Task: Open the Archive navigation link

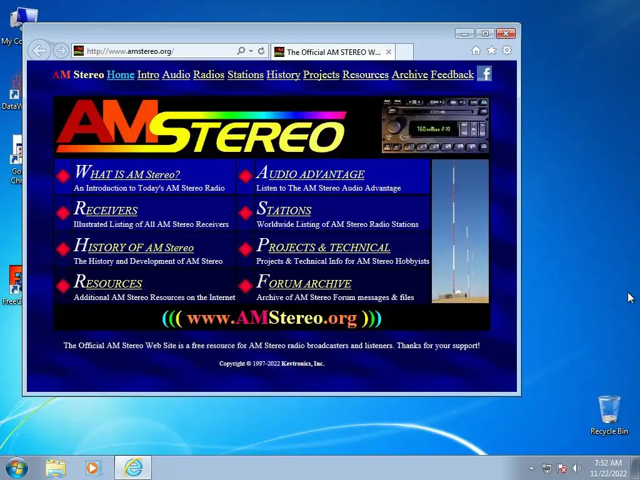Action: coord(410,75)
